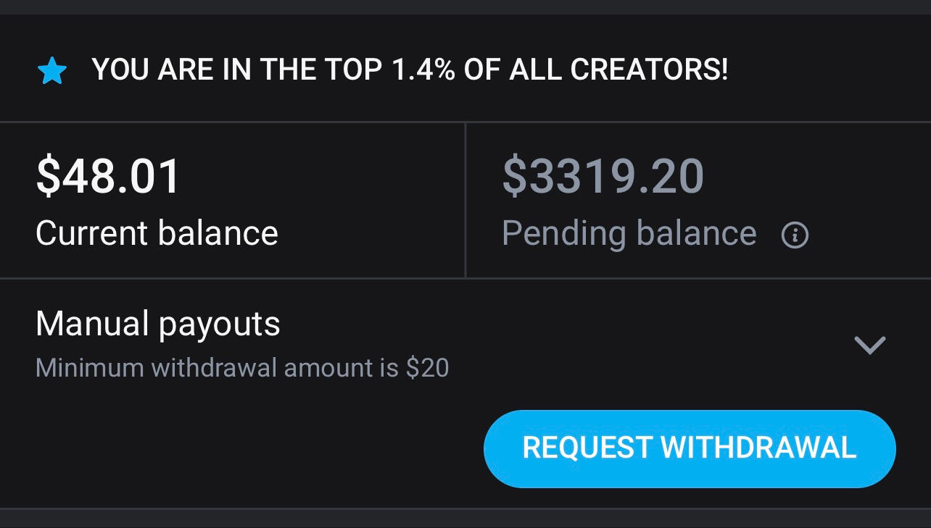Image resolution: width=931 pixels, height=528 pixels.
Task: Expand the Manual payouts chevron arrow
Action: (870, 345)
